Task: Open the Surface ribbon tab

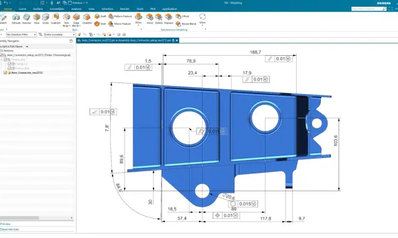Action: point(38,9)
